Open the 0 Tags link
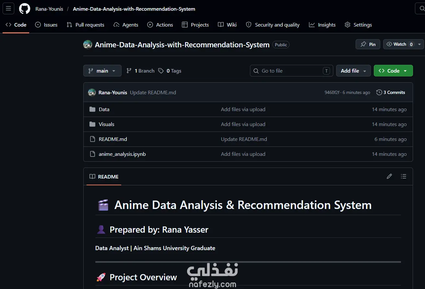The width and height of the screenshot is (425, 289). tap(170, 71)
